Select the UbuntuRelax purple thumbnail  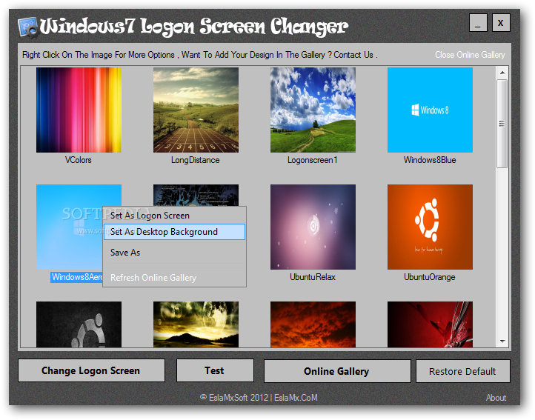[313, 227]
